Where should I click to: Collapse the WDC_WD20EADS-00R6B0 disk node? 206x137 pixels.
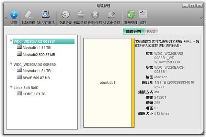click(11, 64)
